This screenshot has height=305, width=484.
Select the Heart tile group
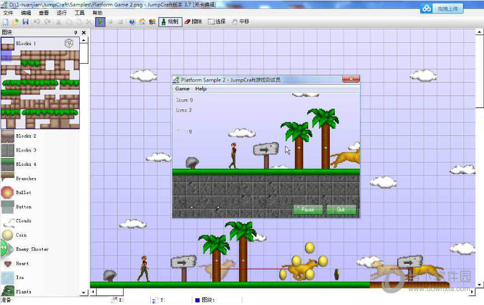[x=40, y=263]
